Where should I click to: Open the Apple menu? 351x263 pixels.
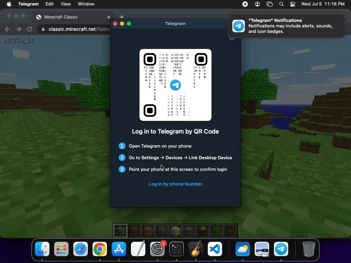pyautogui.click(x=9, y=4)
